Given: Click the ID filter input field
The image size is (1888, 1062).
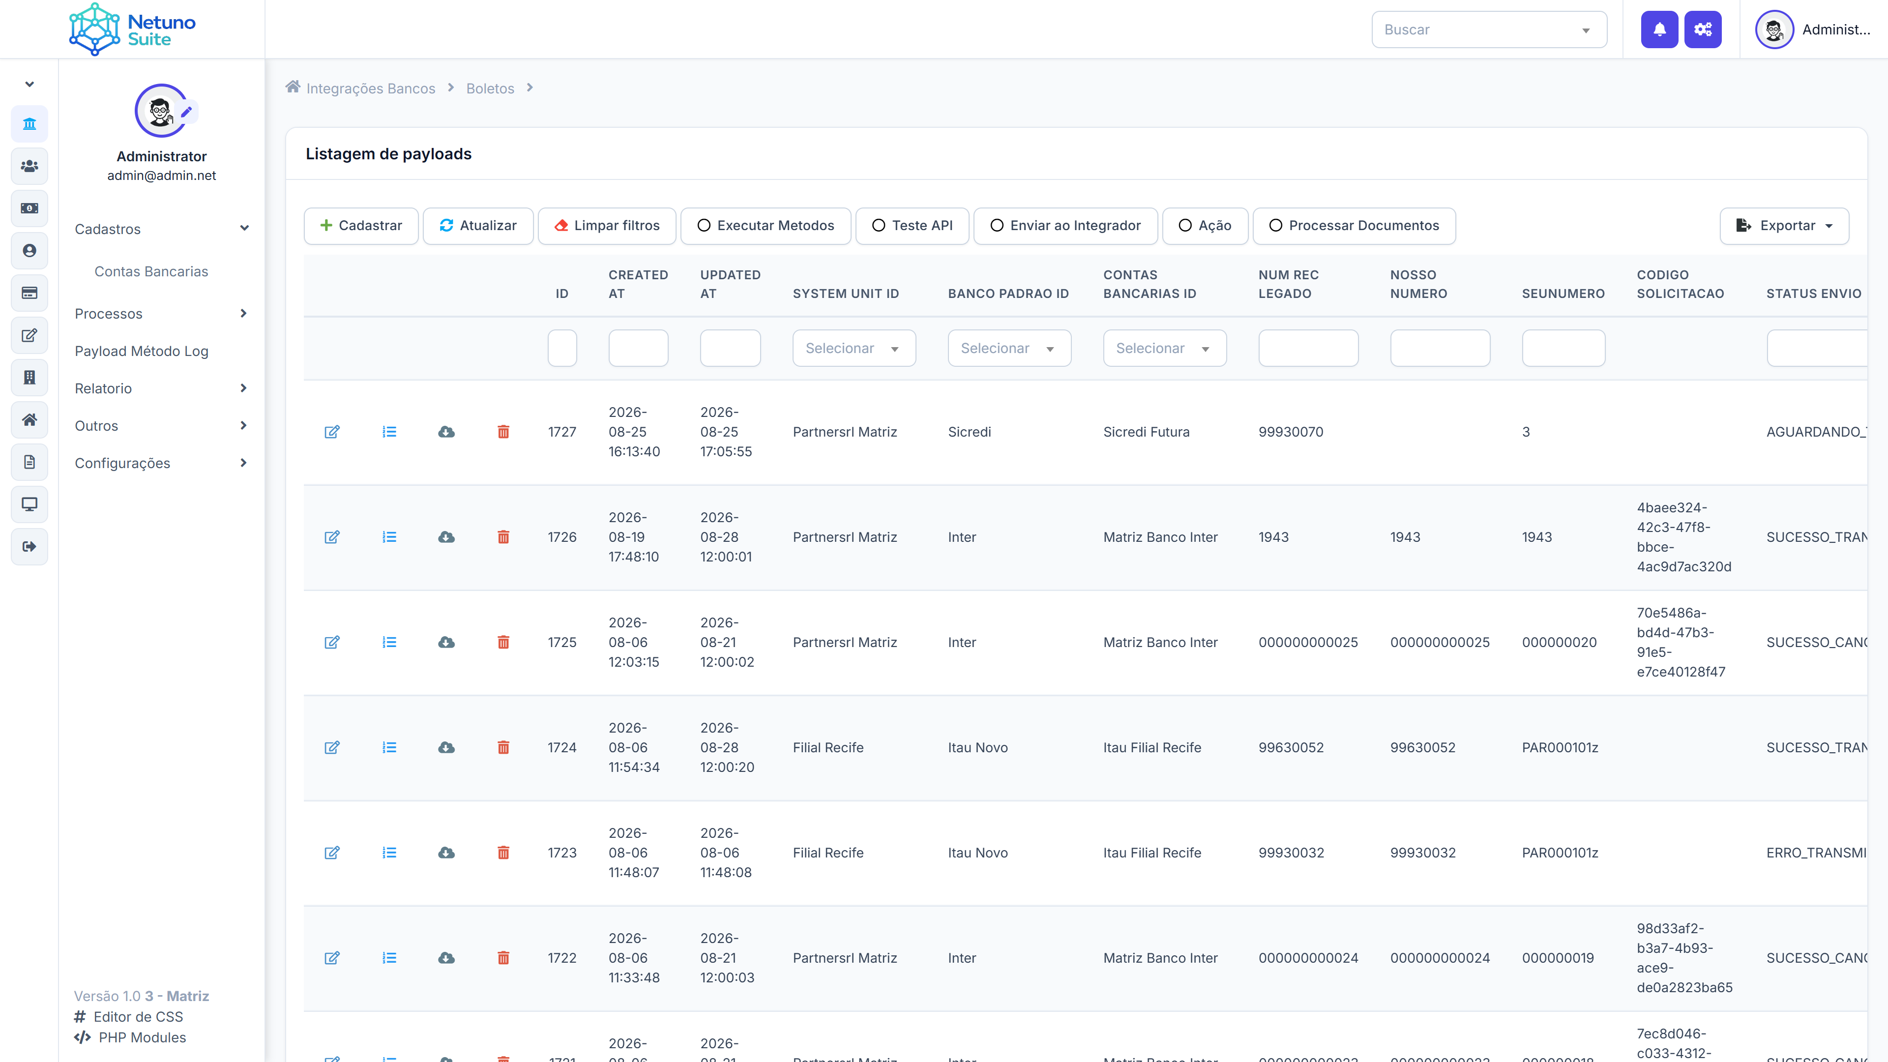Looking at the screenshot, I should (x=562, y=348).
